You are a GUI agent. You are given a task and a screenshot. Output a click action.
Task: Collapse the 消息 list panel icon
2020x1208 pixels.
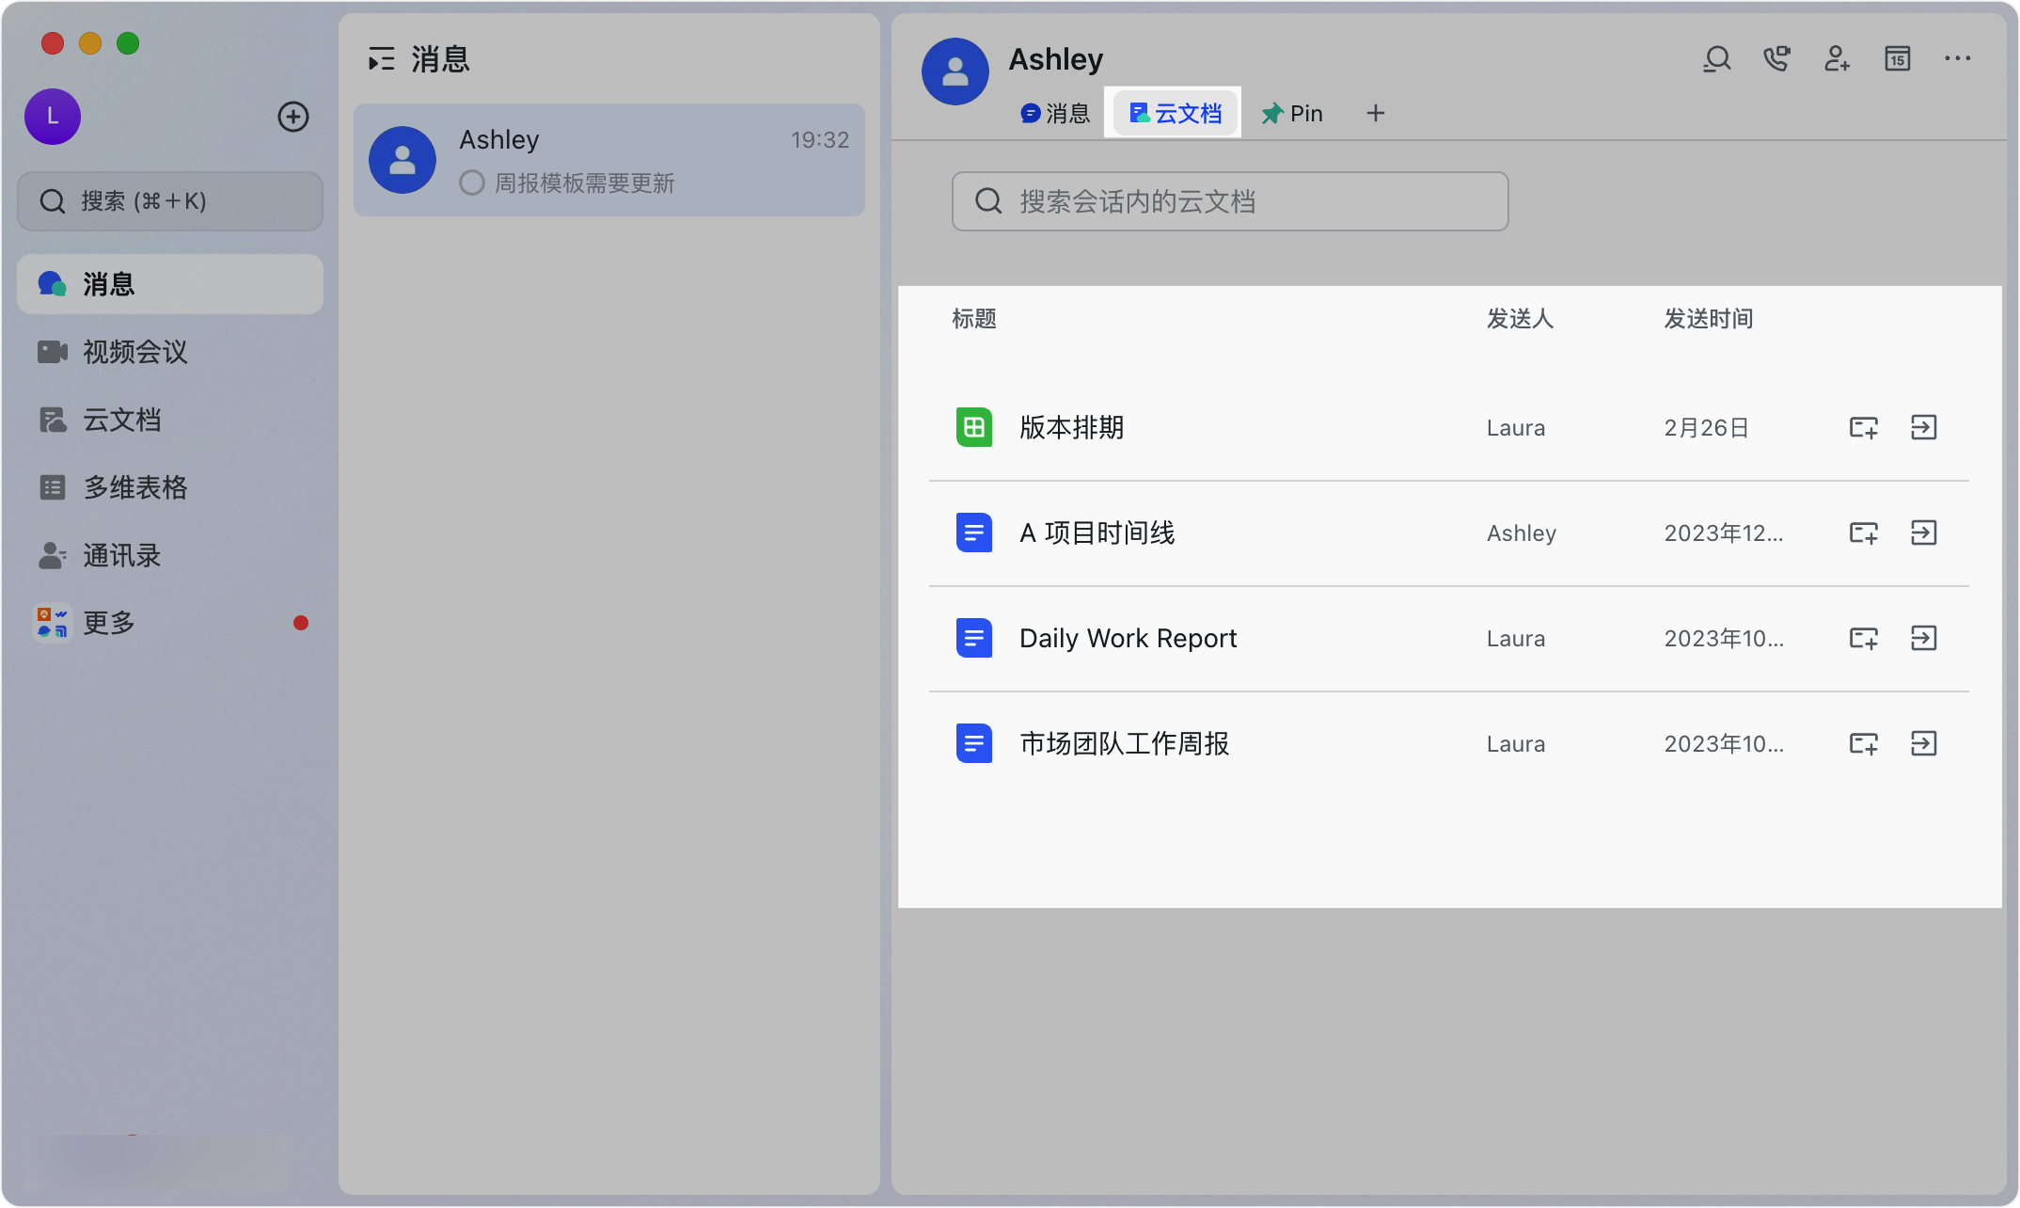tap(381, 59)
